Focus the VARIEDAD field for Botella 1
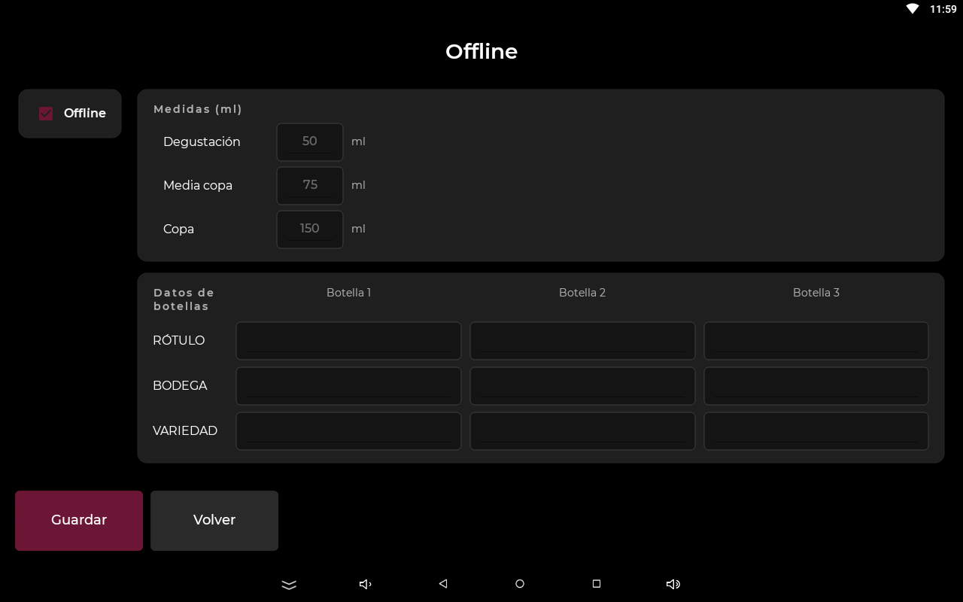The height and width of the screenshot is (602, 963). [x=348, y=431]
